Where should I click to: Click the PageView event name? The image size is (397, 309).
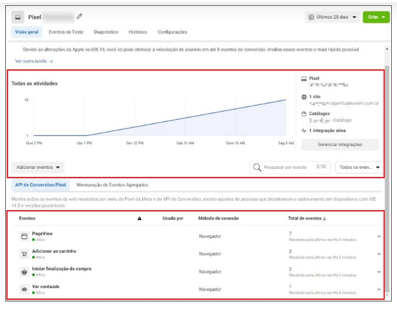click(42, 233)
